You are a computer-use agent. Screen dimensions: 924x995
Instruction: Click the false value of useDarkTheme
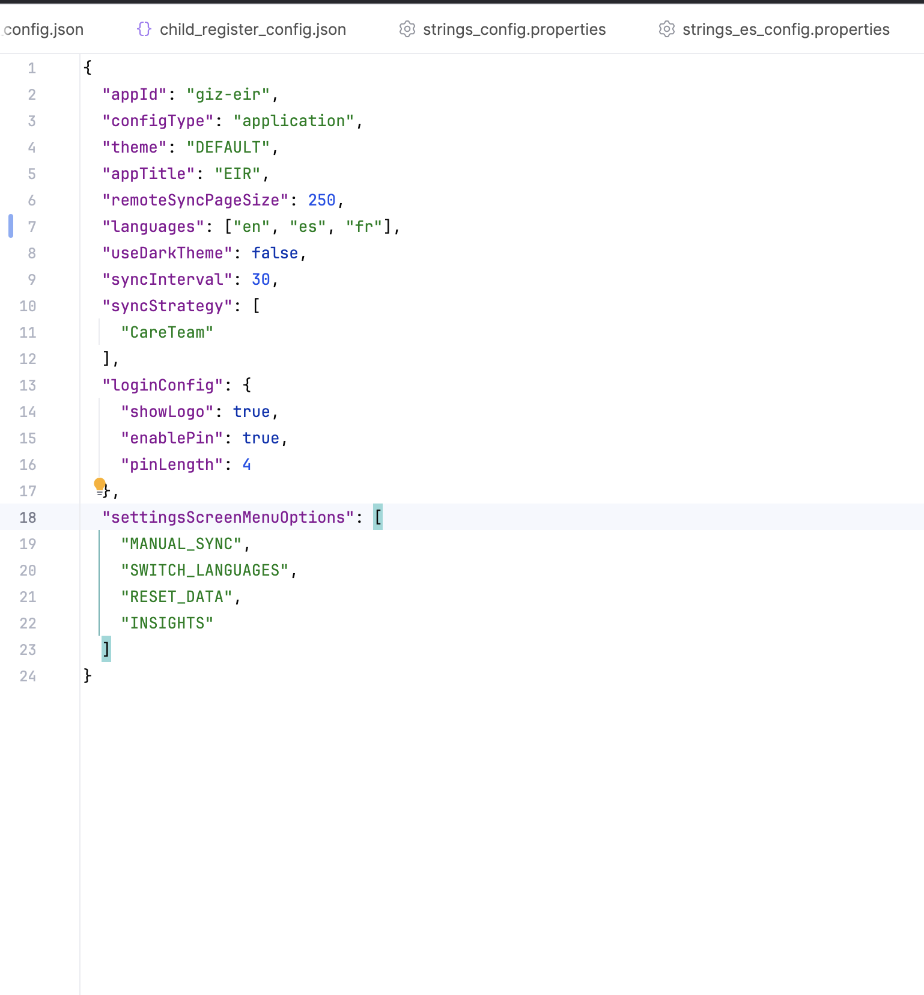[x=275, y=253]
